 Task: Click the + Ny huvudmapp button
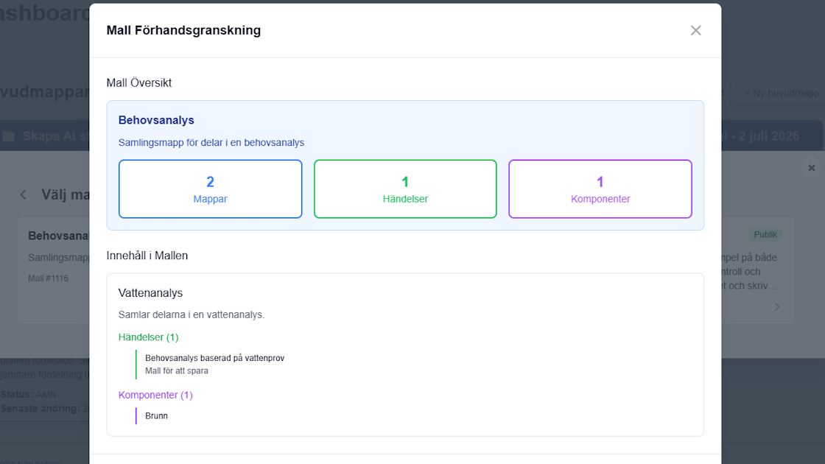coord(782,93)
